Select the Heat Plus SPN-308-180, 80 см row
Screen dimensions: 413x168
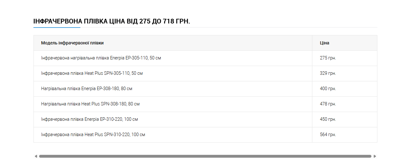coord(205,104)
